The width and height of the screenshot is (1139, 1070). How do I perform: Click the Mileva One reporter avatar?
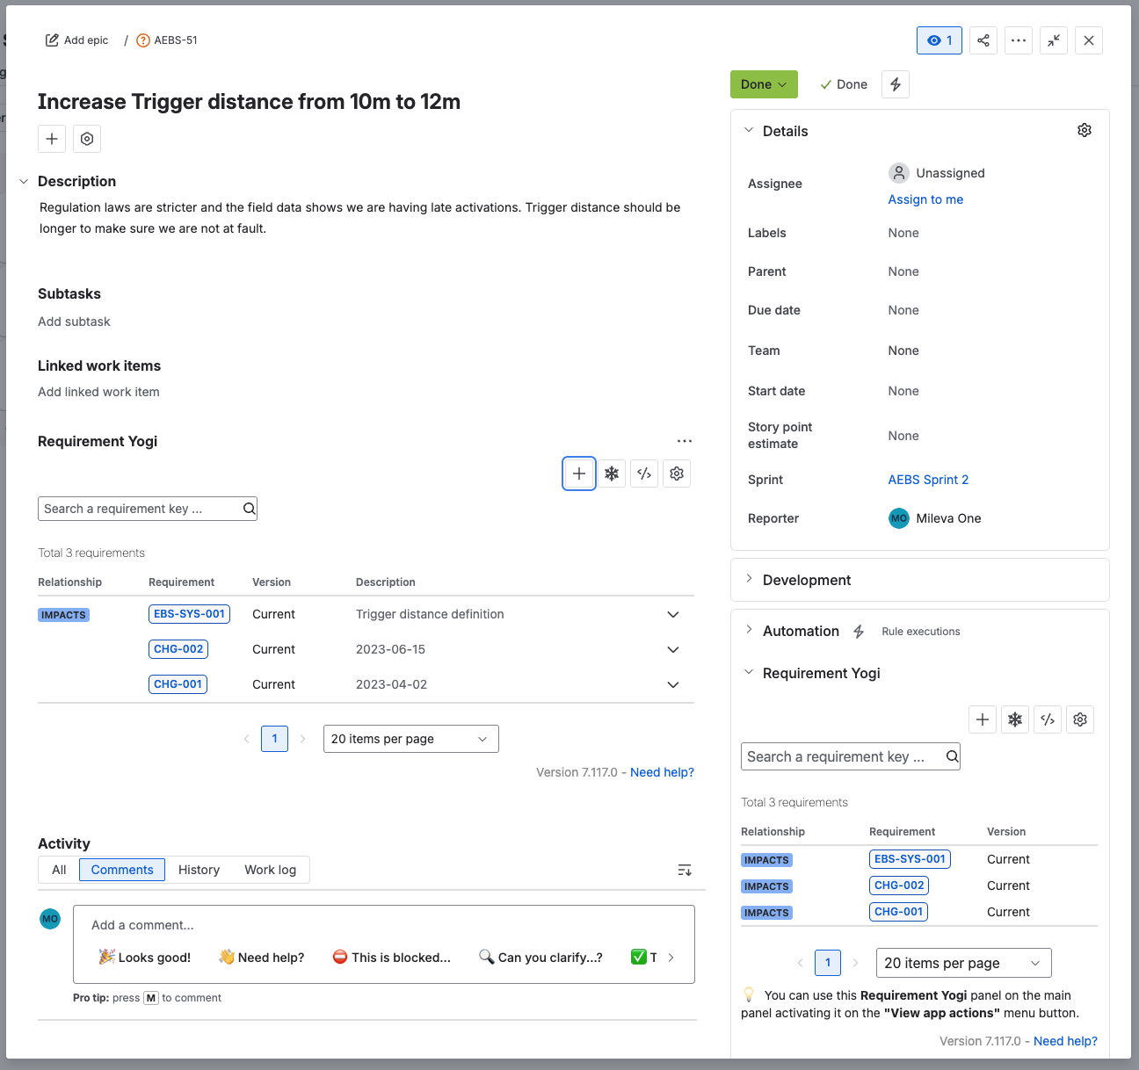tap(898, 518)
